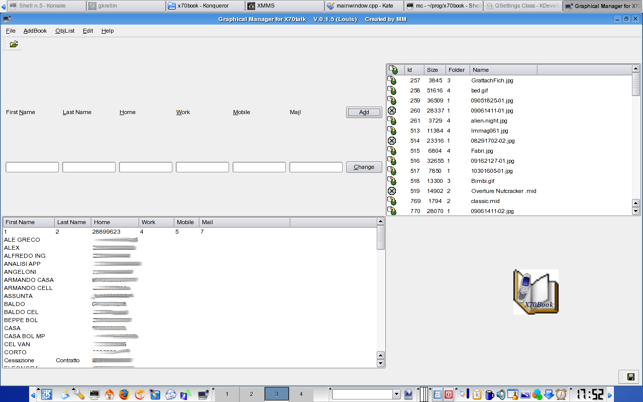
Task: Click the status icon beside bed.gif
Action: [x=392, y=90]
